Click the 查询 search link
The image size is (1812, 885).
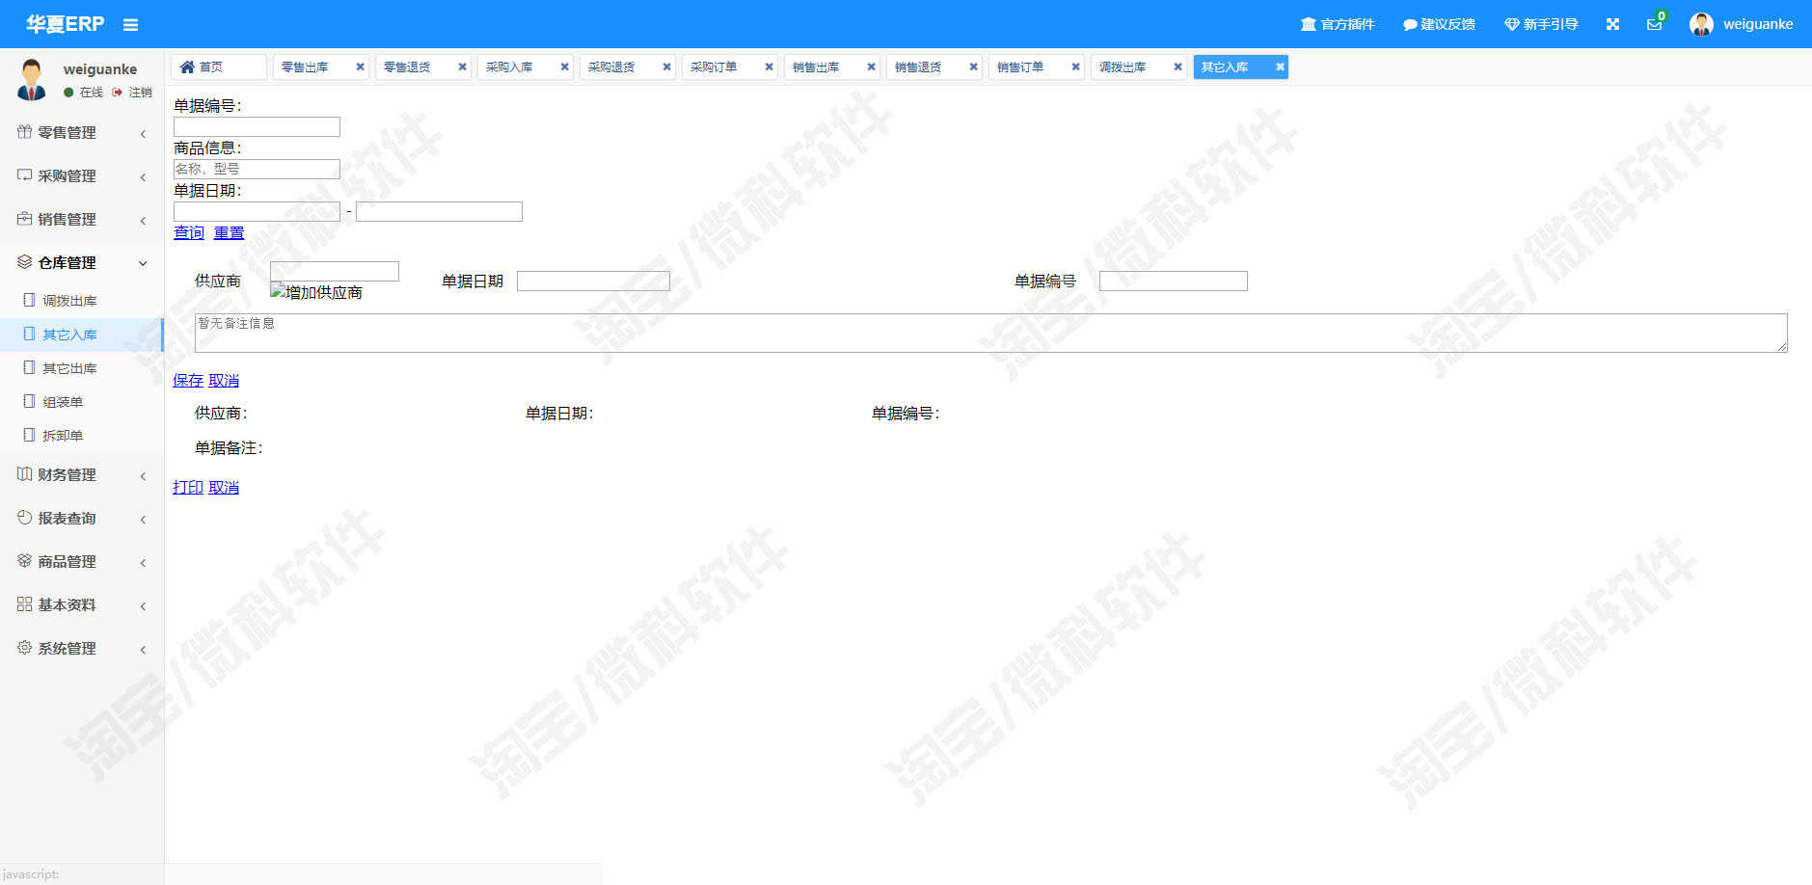[189, 232]
